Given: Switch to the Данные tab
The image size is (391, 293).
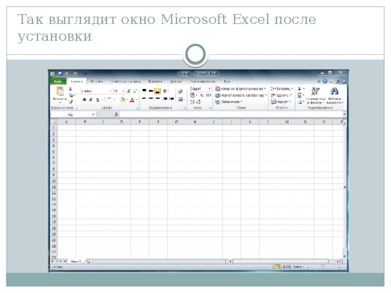Looking at the screenshot, I should pos(175,81).
